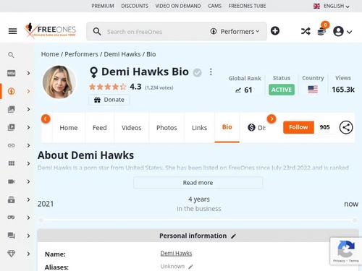Click the Demi Hawks breadcrumb link
Viewport: 362px width, 271px height.
click(122, 54)
